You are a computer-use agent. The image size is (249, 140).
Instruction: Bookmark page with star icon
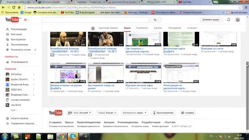point(240,7)
